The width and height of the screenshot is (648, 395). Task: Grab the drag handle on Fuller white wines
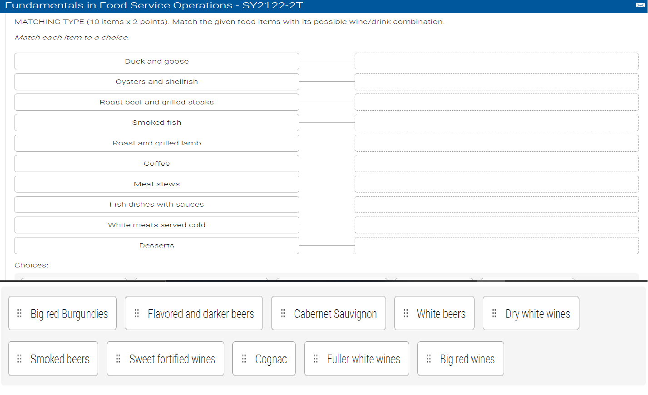[316, 359]
